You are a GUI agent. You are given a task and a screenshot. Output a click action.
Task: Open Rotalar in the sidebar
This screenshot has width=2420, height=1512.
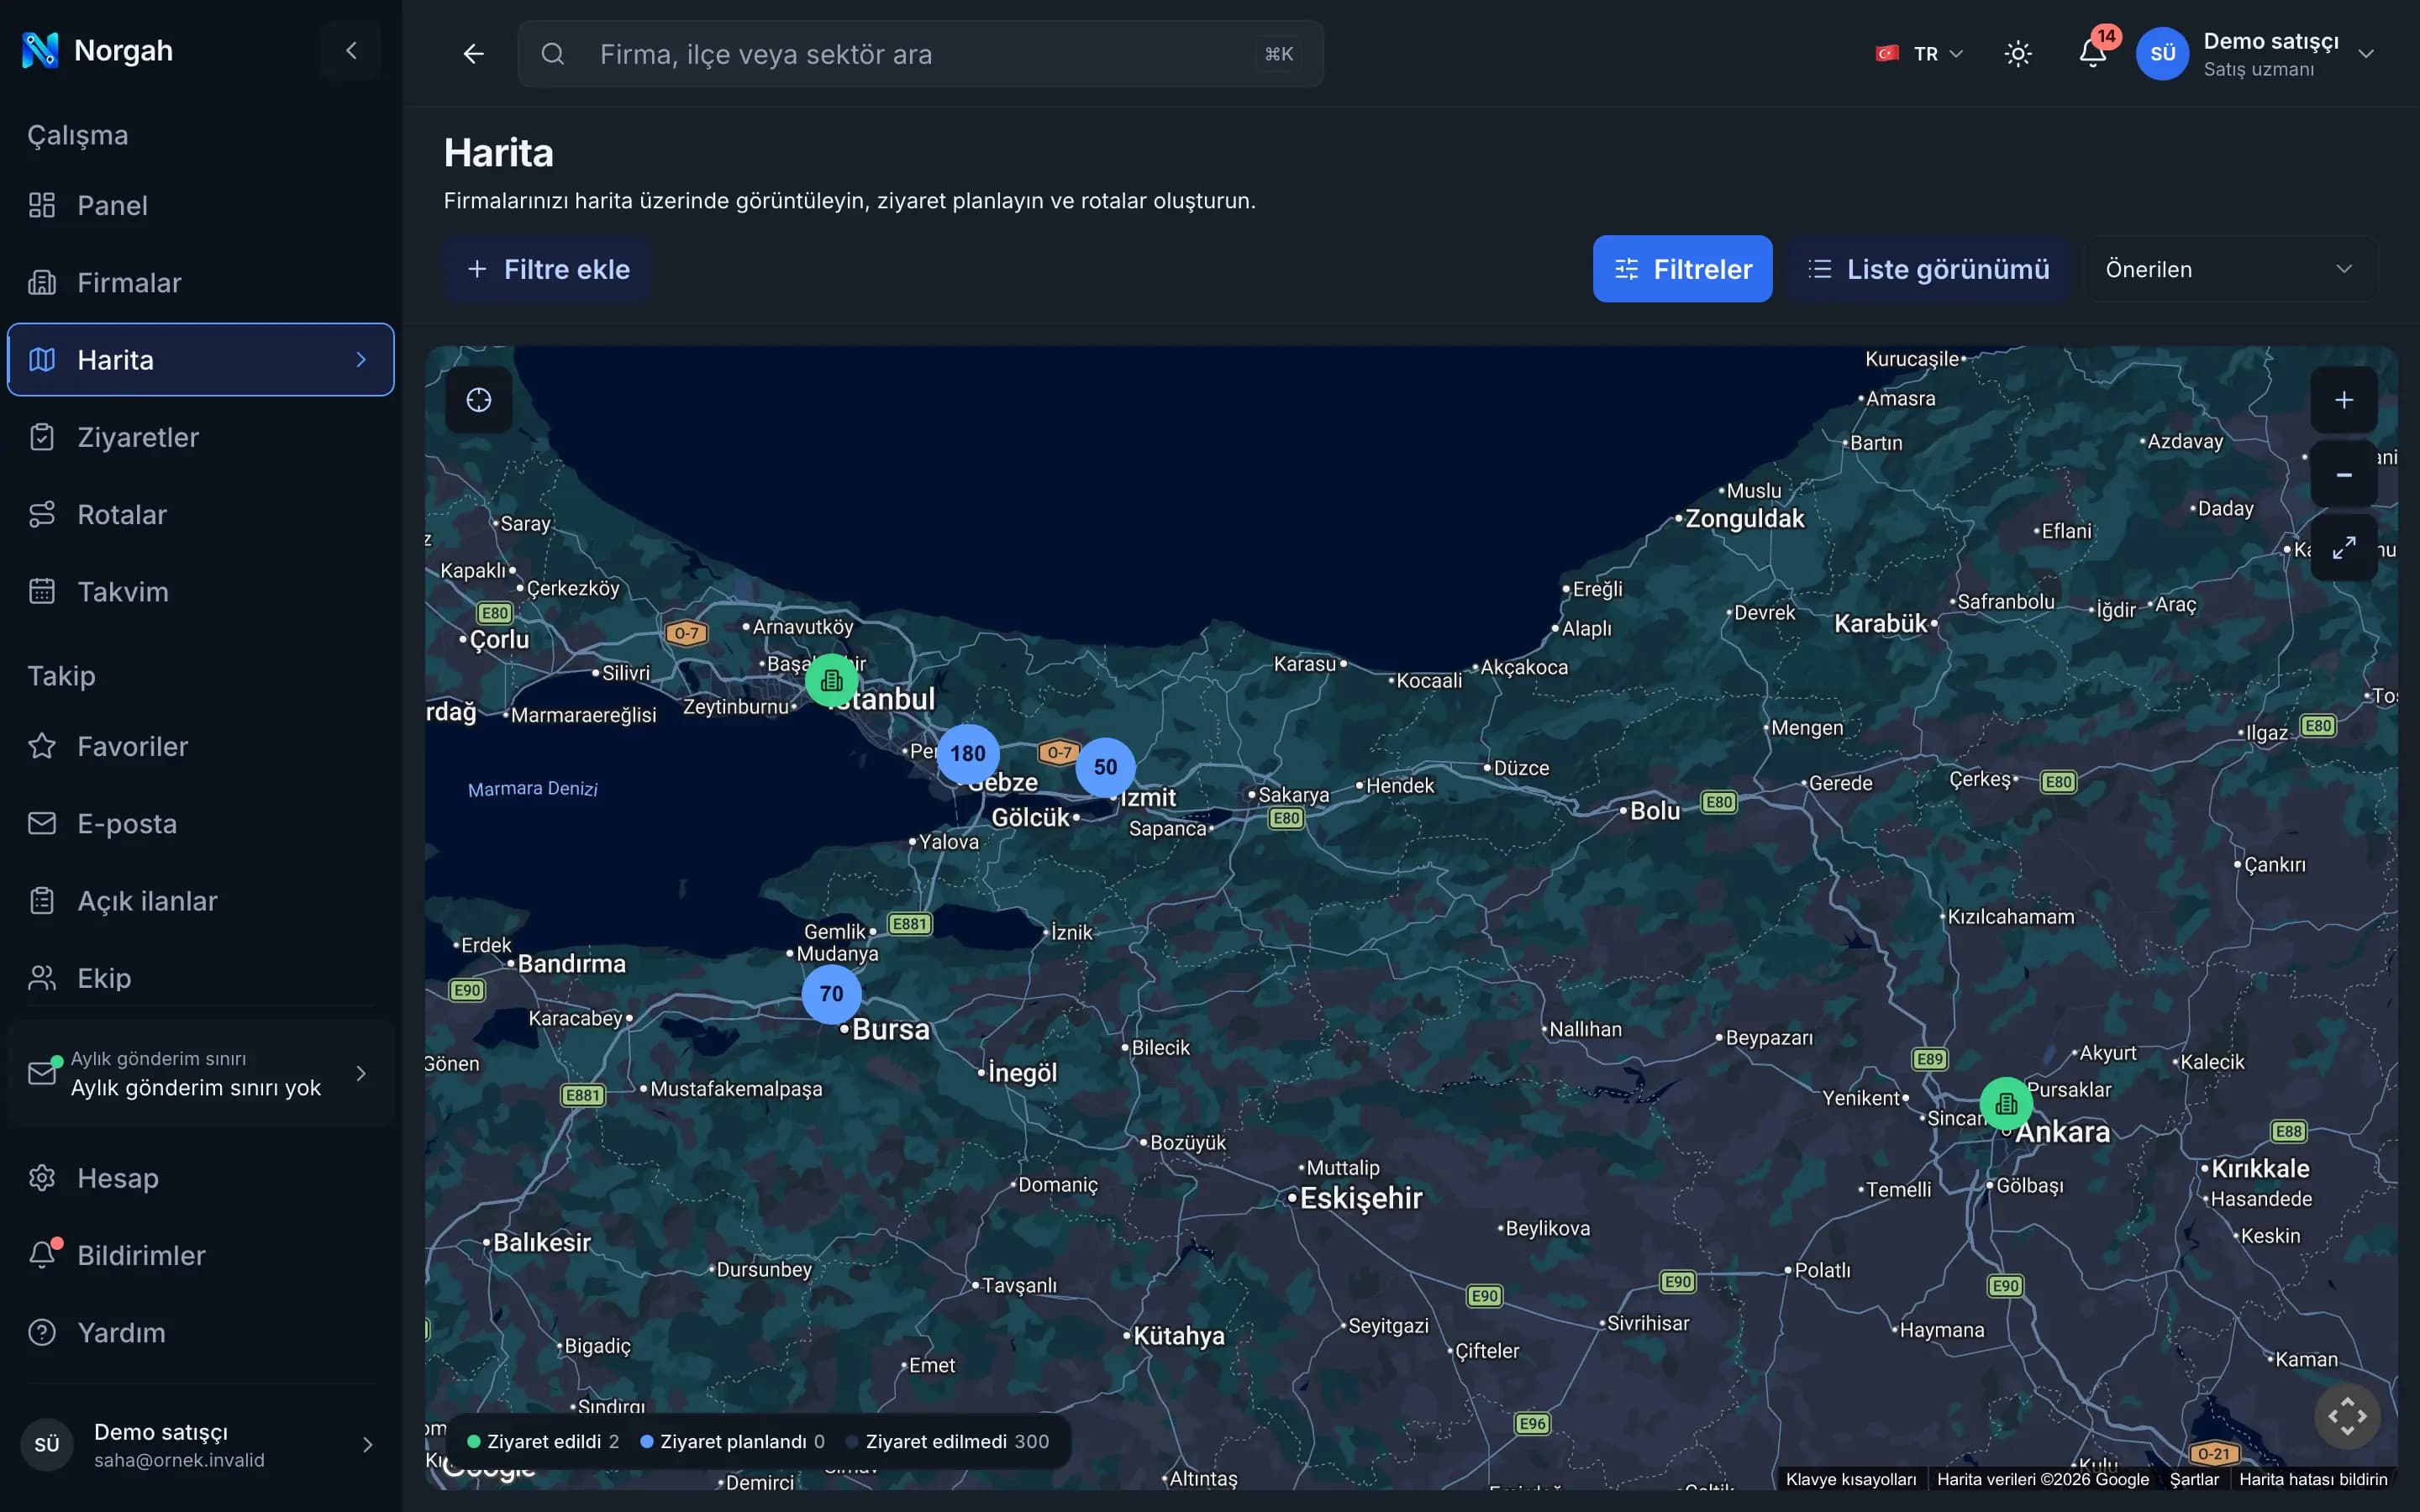pyautogui.click(x=201, y=514)
